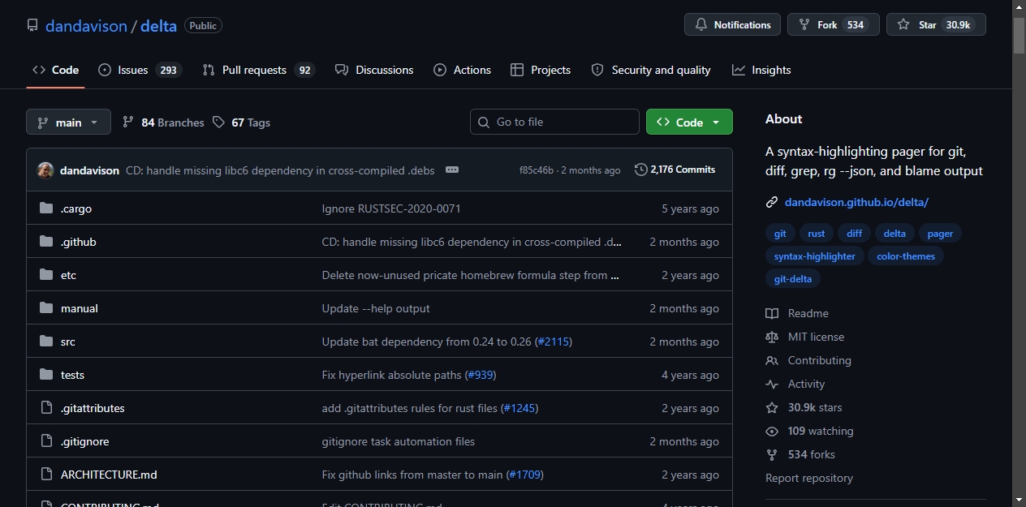Open the Projects tab
The height and width of the screenshot is (507, 1026).
click(x=541, y=70)
